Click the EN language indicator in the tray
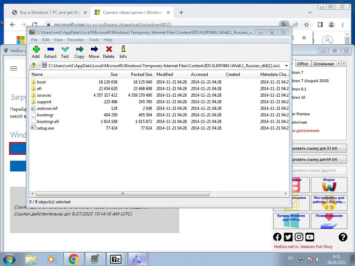The height and width of the screenshot is (266, 355). point(291,258)
